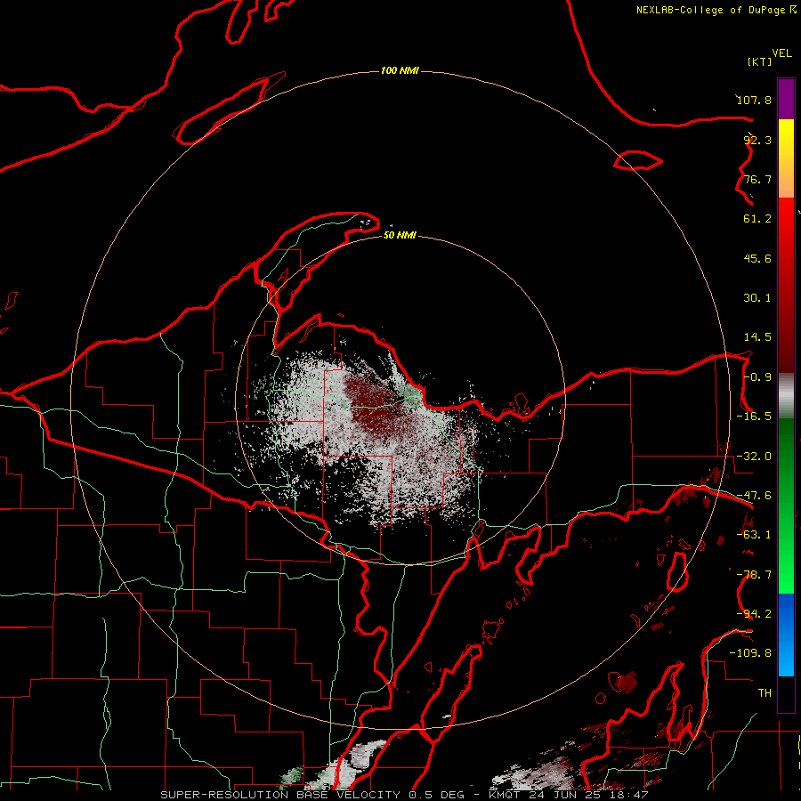Click the 61.2 velocity legend value
801x801 pixels.
pos(757,219)
